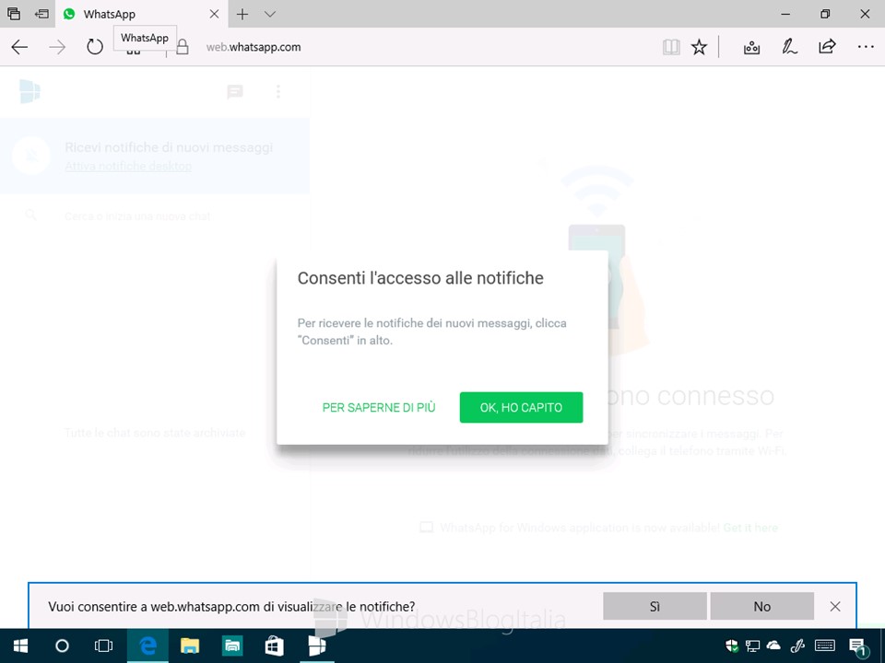Open Windows Ink Workspace tray icon

point(797,646)
